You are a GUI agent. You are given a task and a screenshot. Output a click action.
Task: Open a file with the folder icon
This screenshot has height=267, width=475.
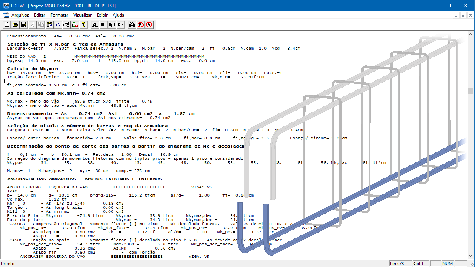[15, 25]
